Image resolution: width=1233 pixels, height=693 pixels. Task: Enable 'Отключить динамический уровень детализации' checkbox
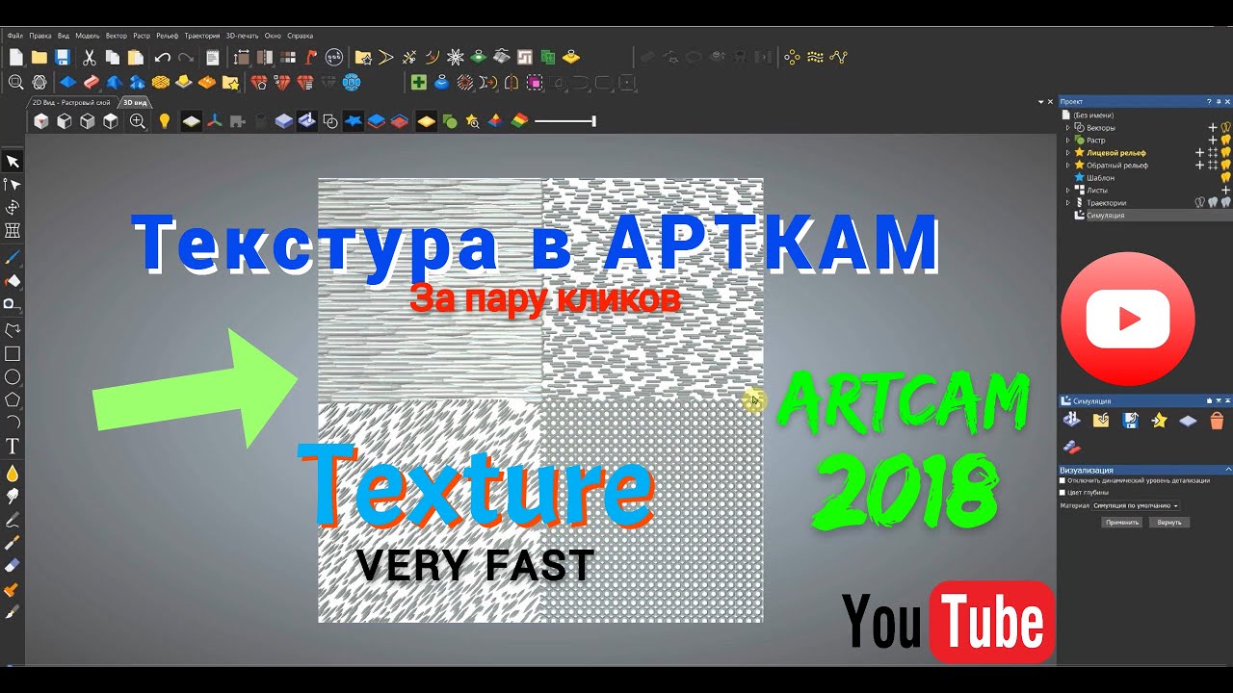pos(1063,480)
